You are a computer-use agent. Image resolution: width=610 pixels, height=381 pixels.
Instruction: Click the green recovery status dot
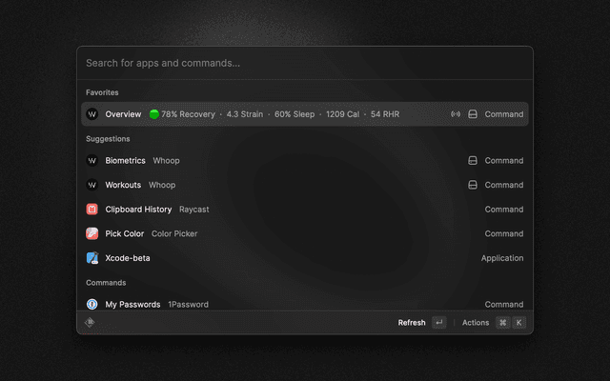click(x=154, y=114)
